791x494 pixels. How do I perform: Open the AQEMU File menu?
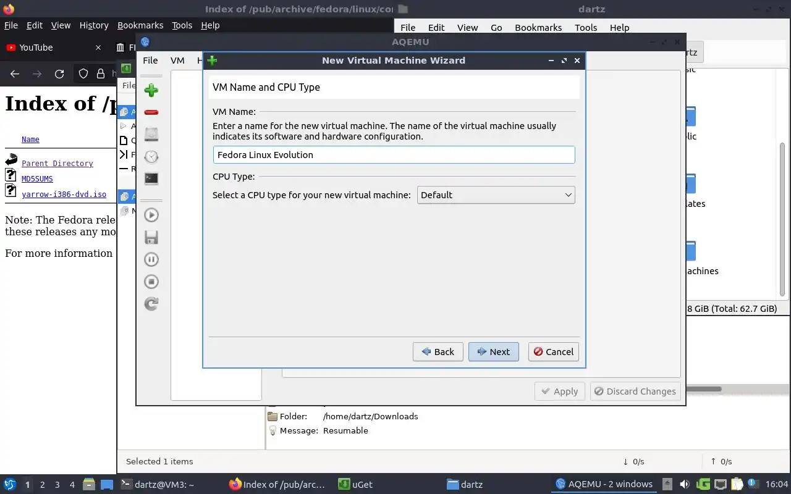click(x=150, y=61)
